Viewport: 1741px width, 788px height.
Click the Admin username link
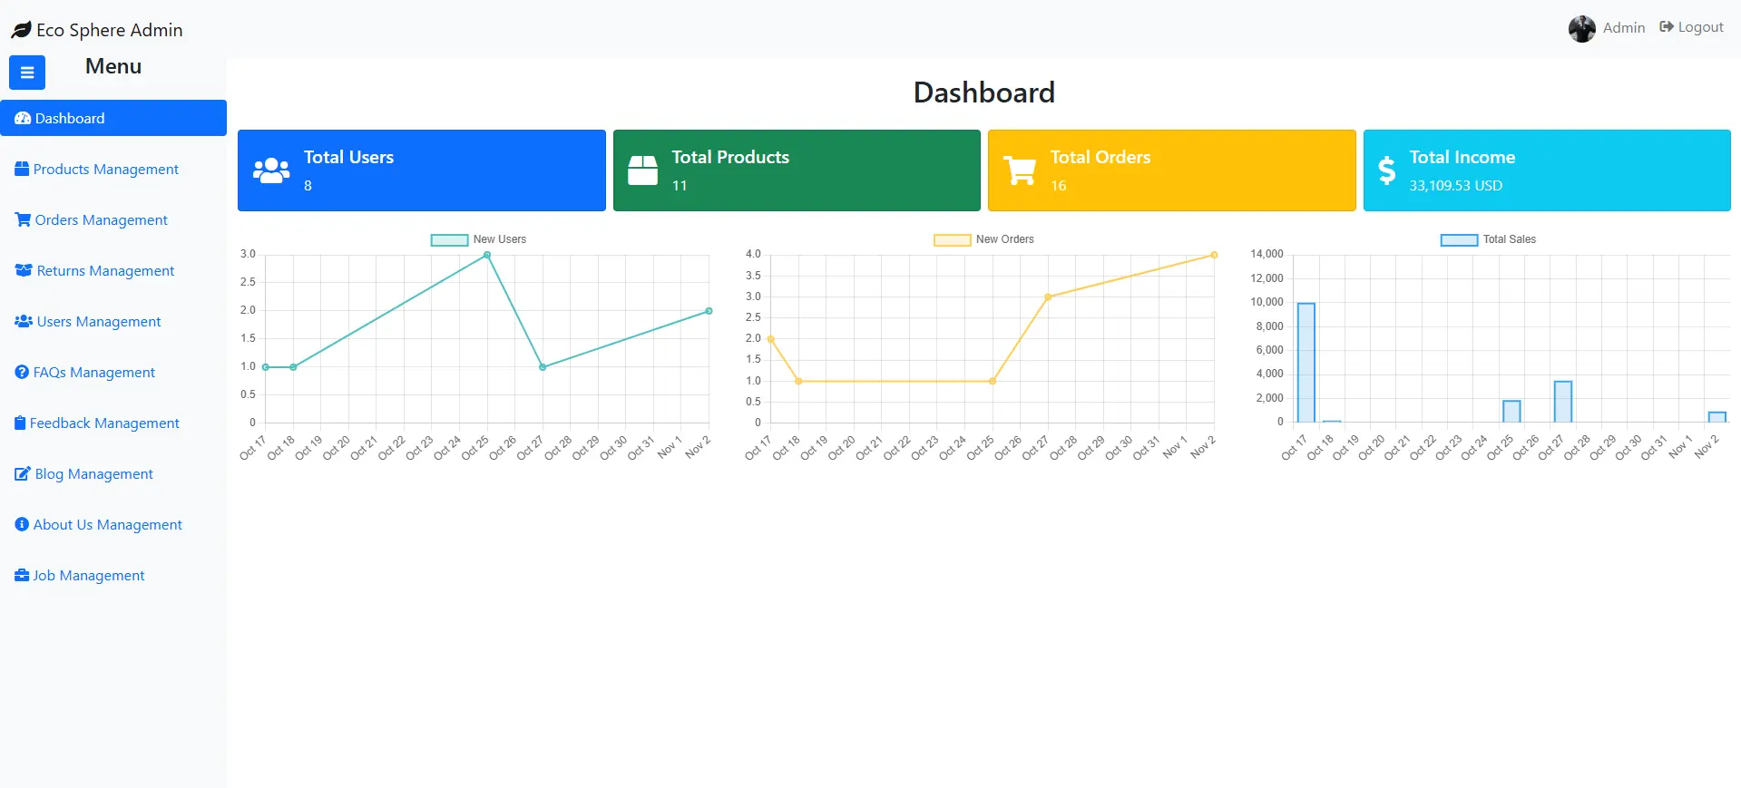click(x=1623, y=28)
